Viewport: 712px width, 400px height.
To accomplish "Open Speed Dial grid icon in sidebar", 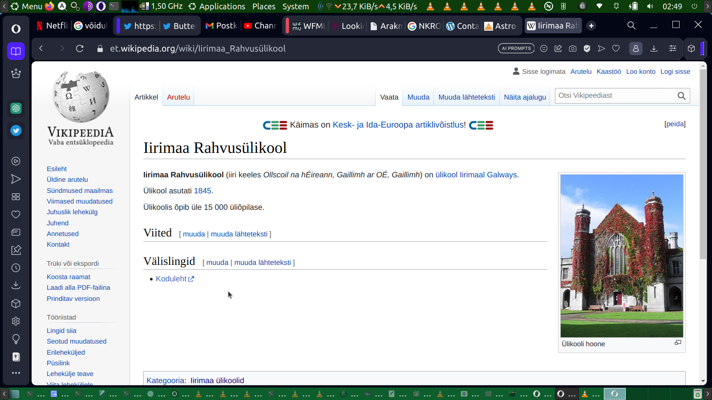I will [x=16, y=197].
